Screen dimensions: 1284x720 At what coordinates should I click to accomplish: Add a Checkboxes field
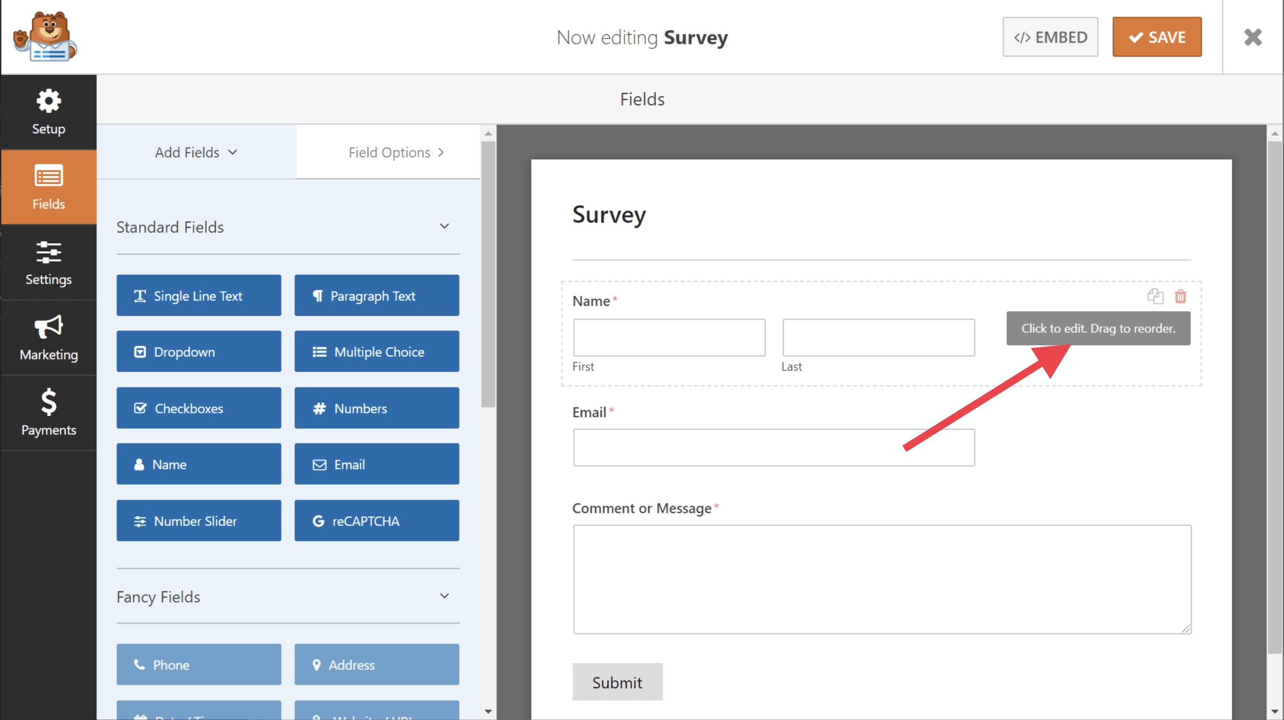coord(199,408)
